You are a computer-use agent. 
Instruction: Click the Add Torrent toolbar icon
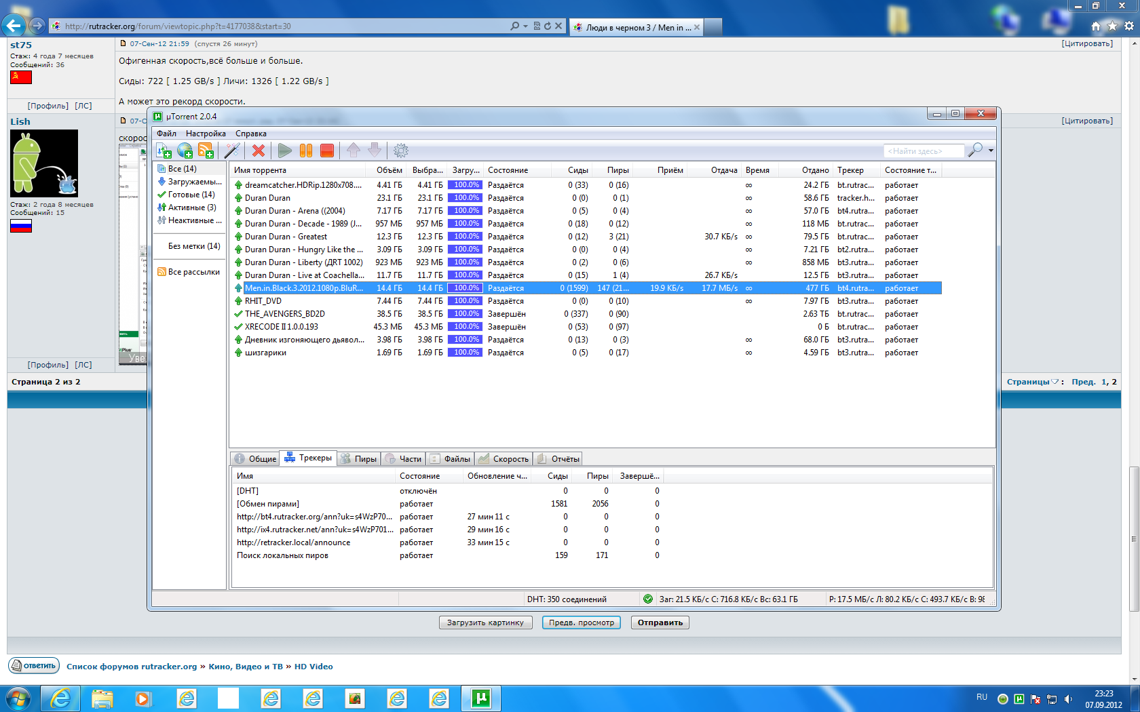(x=164, y=151)
